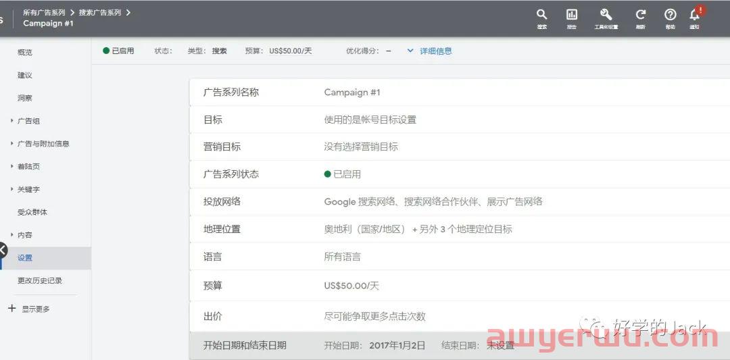The image size is (730, 360).
Task: Click the 类型: 搜索 header text
Action: pyautogui.click(x=208, y=51)
